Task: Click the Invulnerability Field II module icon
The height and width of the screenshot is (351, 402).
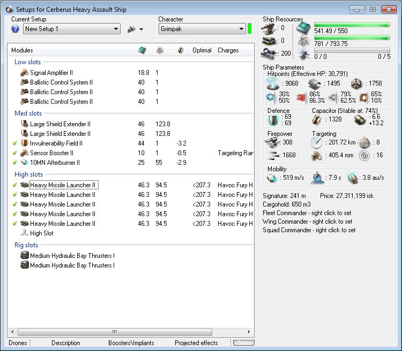Action: tap(24, 143)
